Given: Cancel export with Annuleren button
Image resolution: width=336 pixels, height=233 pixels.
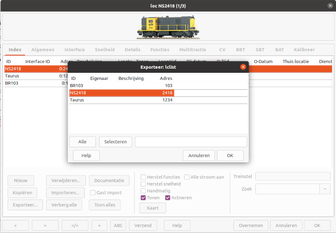Looking at the screenshot, I should point(199,155).
